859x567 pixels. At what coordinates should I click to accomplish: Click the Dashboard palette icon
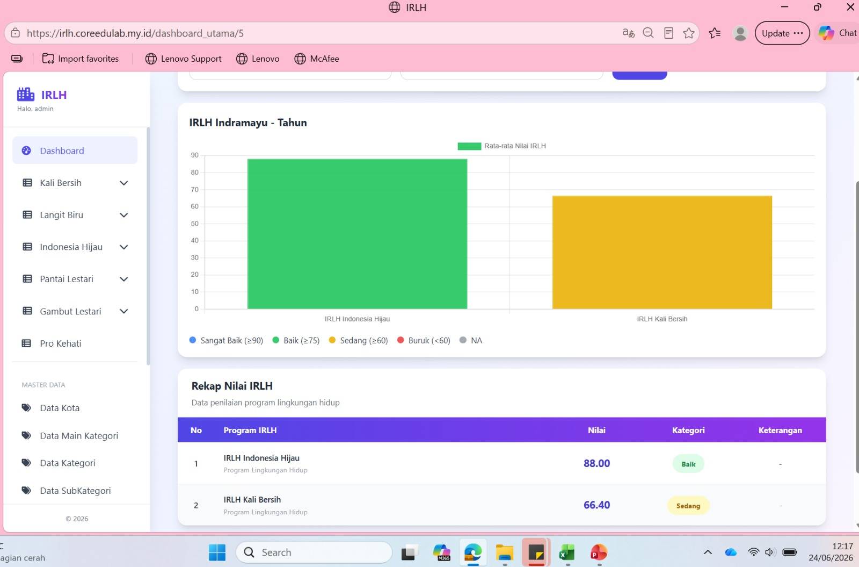pyautogui.click(x=26, y=150)
